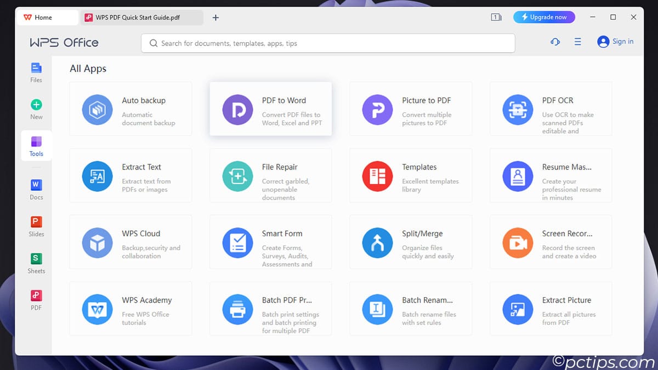Open Docs from the sidebar
Screen dimensions: 658x370
36,189
